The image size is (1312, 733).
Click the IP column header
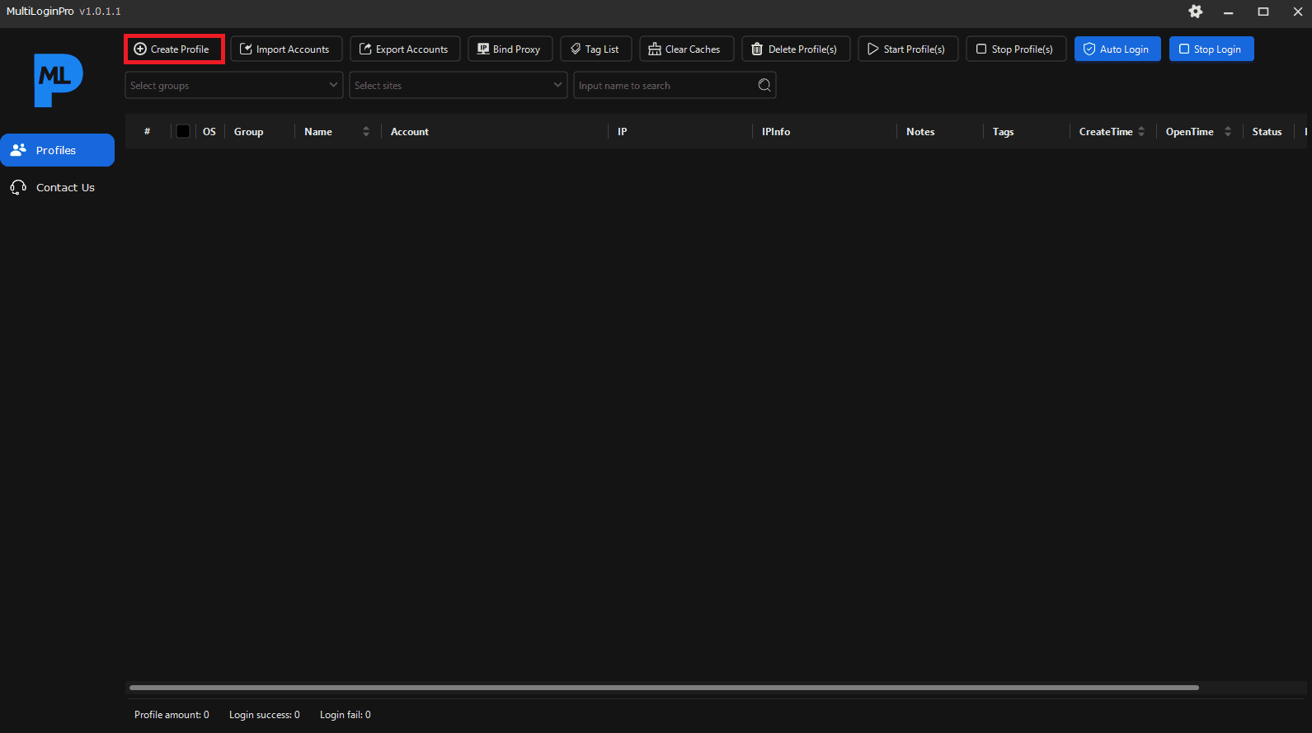(x=623, y=132)
